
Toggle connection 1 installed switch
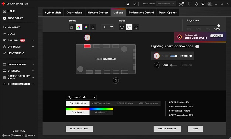[x=174, y=56]
